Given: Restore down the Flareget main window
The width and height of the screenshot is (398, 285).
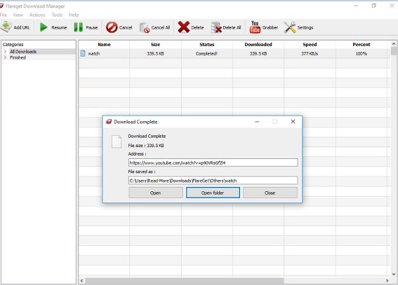Looking at the screenshot, I should pos(374,6).
